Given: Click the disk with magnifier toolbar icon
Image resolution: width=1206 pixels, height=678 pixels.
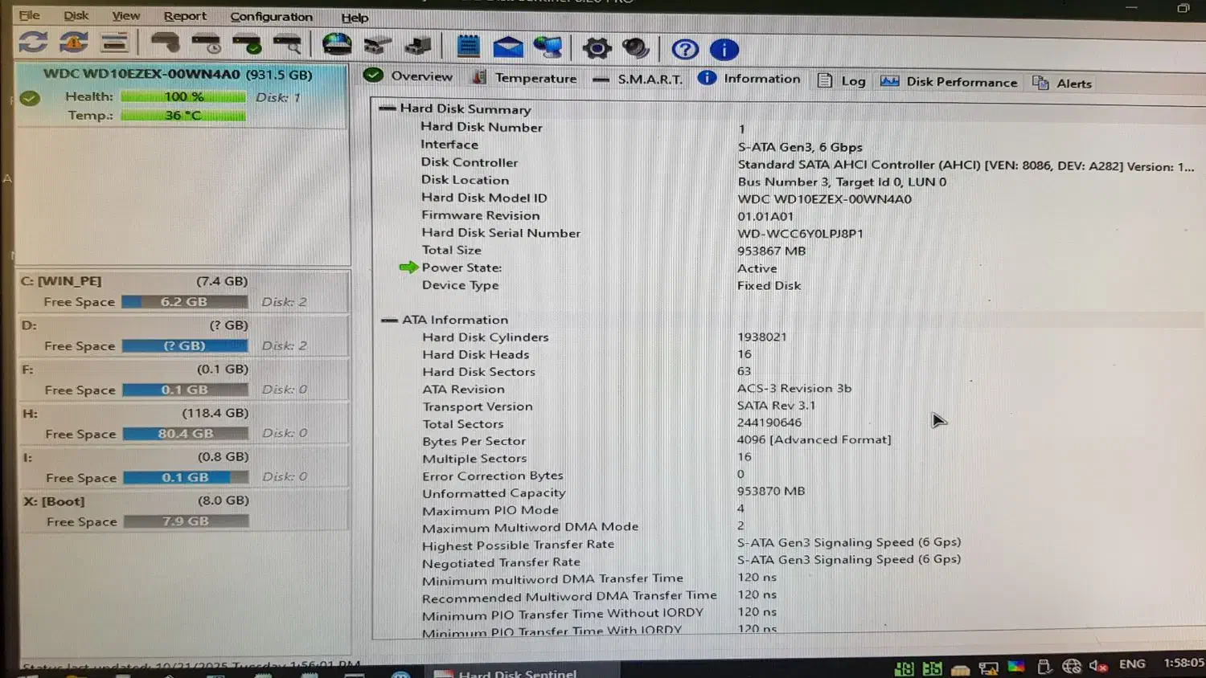Looking at the screenshot, I should 288,45.
